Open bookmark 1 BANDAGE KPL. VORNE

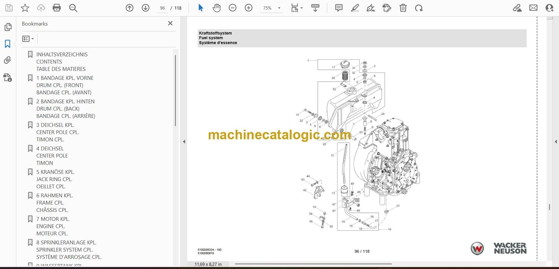coord(65,78)
